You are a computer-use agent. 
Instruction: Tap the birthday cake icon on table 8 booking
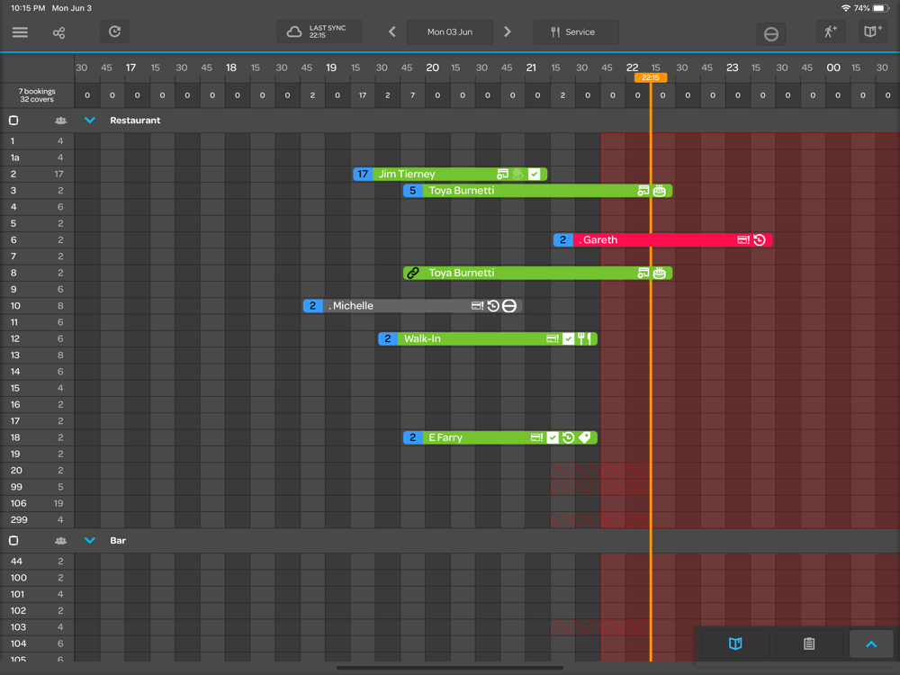(x=660, y=274)
